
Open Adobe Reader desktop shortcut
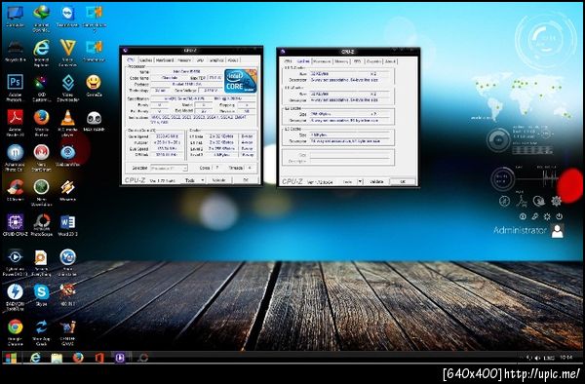(16, 123)
